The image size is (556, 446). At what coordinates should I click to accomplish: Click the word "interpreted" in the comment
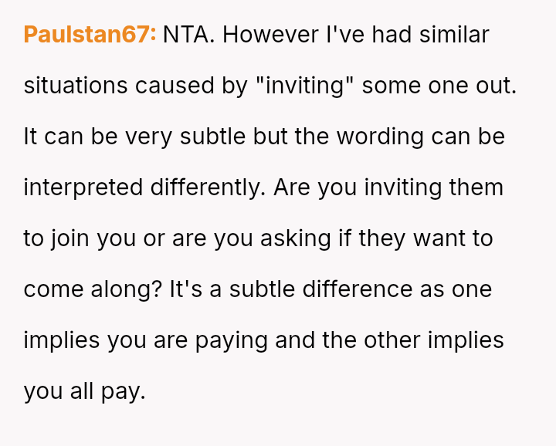point(83,188)
